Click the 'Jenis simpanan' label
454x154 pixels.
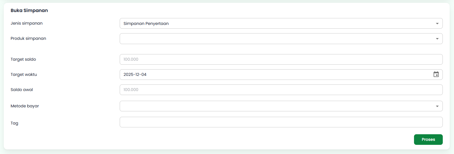click(x=26, y=23)
